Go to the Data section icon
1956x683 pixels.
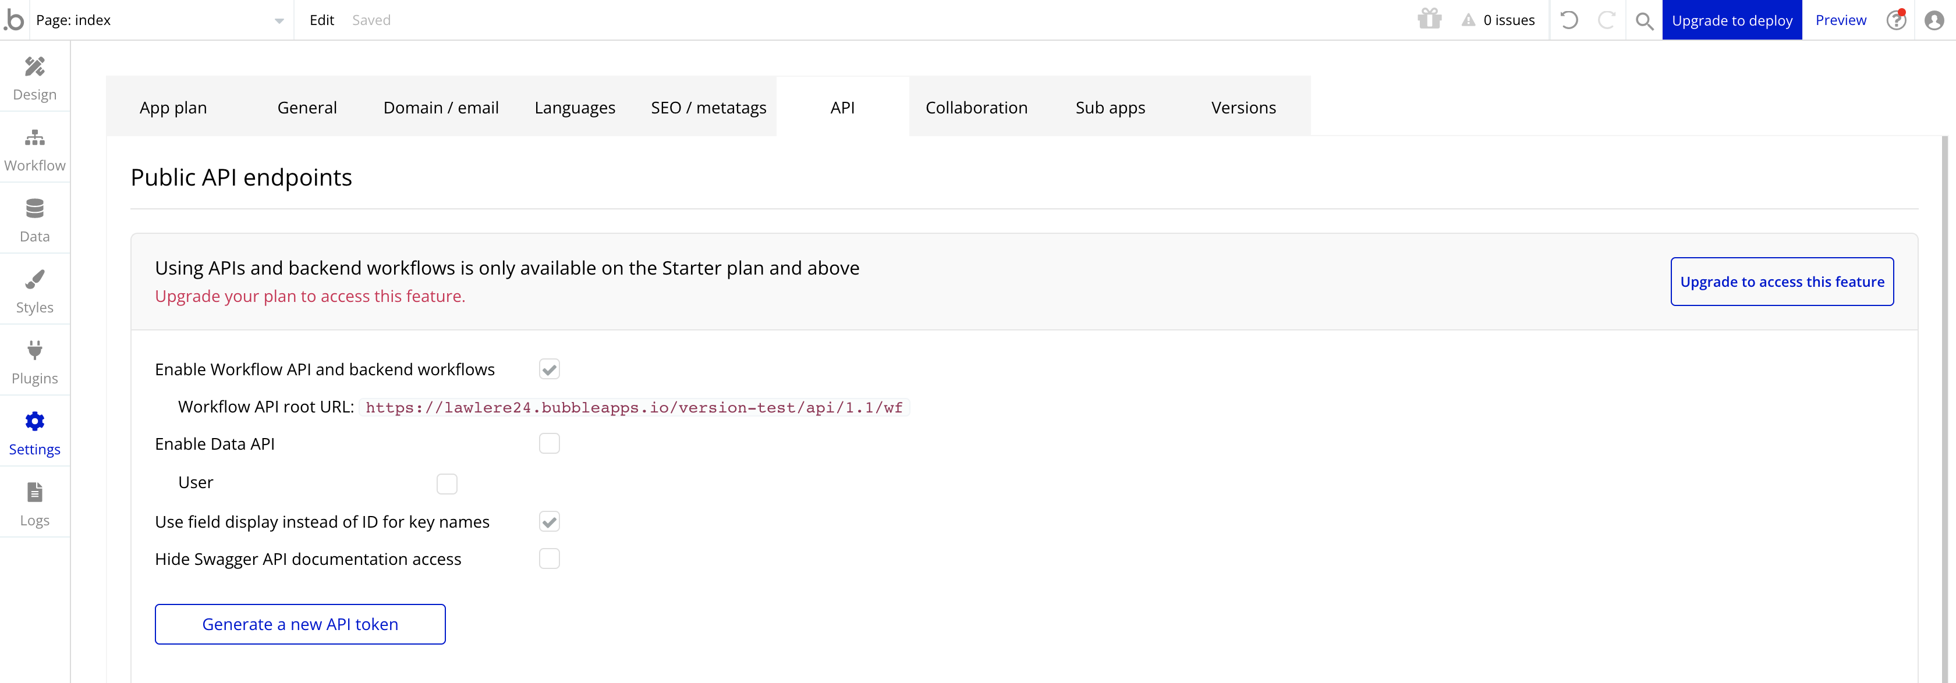(x=34, y=209)
